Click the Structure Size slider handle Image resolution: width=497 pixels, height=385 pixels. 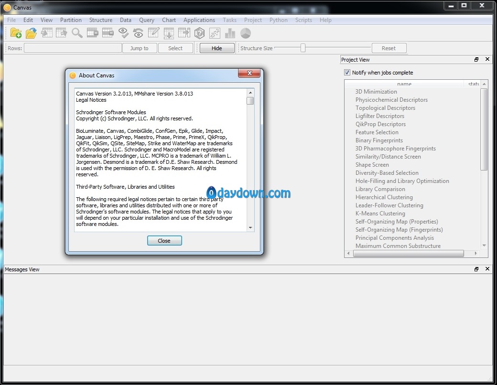(303, 48)
